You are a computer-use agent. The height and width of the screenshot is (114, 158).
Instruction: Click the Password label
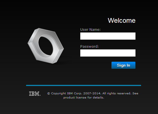click(89, 47)
